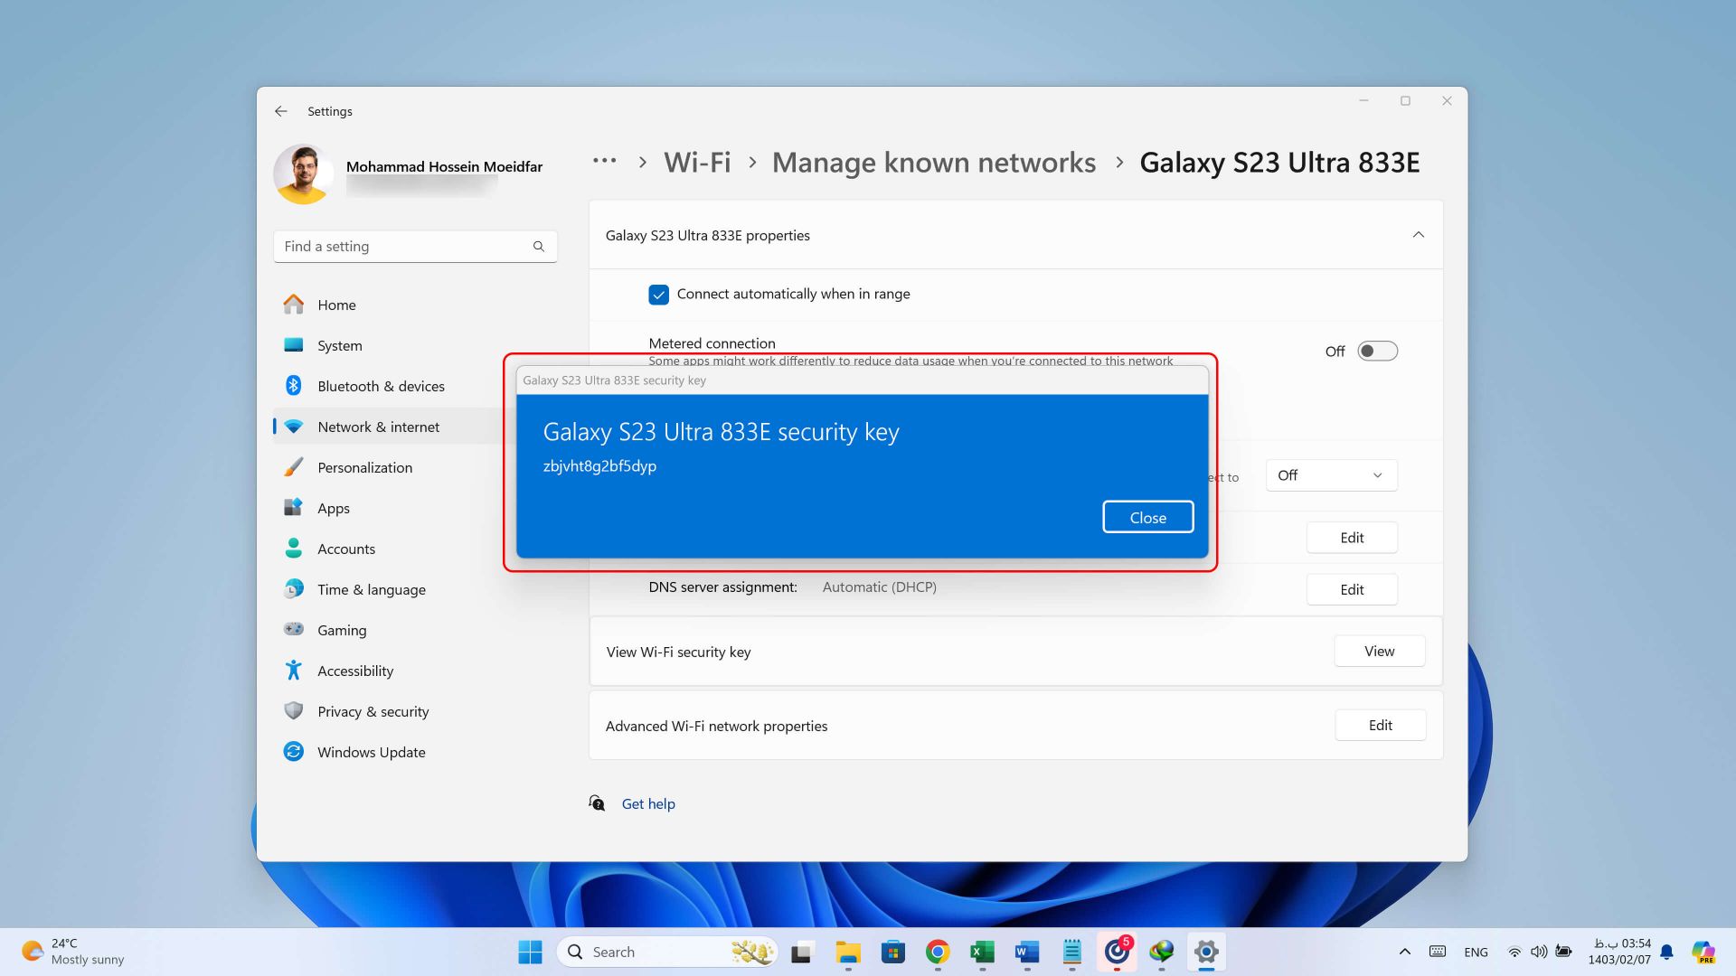Screen dimensions: 1736x976
Task: Click Edit for DNS server assignment
Action: [1352, 589]
